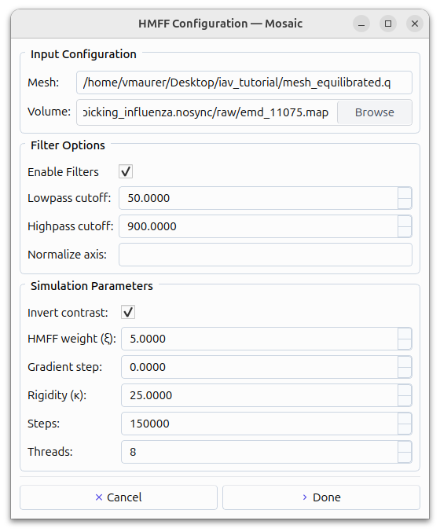Screen dimensions: 440x532
Task: Increase Steps with up stepper
Action: click(x=405, y=418)
